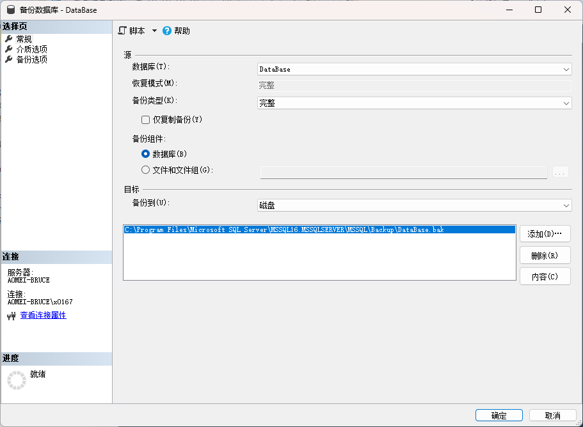Click the connection plug icon beside 查看连接属性
The image size is (583, 427).
tap(12, 316)
